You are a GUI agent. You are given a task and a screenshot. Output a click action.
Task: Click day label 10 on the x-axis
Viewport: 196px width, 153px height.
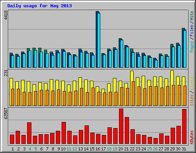click(63, 149)
